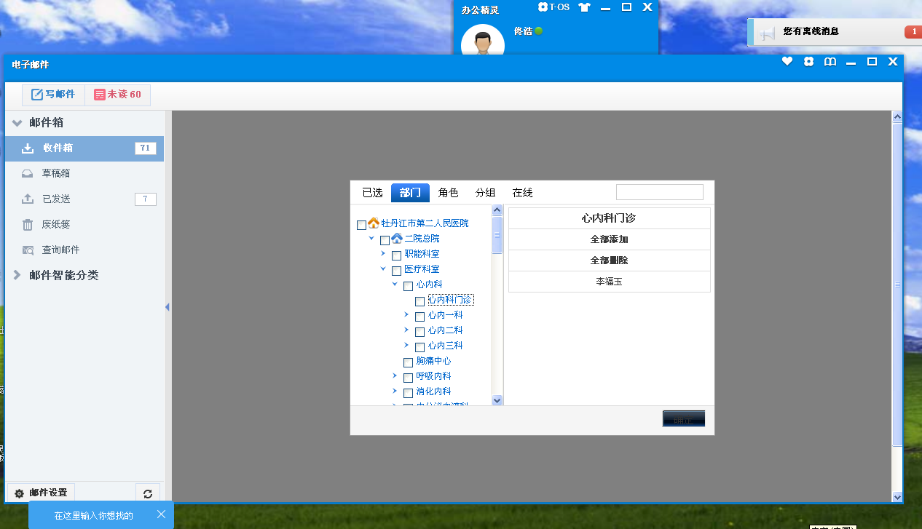Check the 心内科门诊 checkbox
This screenshot has height=529, width=922.
pyautogui.click(x=419, y=301)
